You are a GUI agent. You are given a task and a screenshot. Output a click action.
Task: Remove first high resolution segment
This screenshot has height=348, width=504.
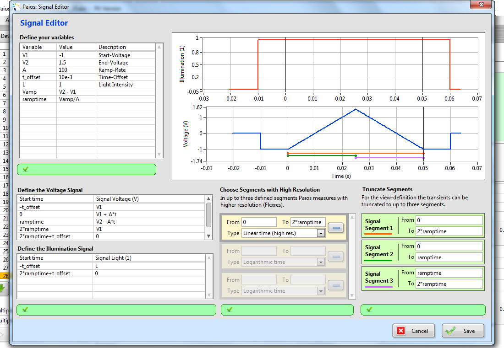pos(336,228)
